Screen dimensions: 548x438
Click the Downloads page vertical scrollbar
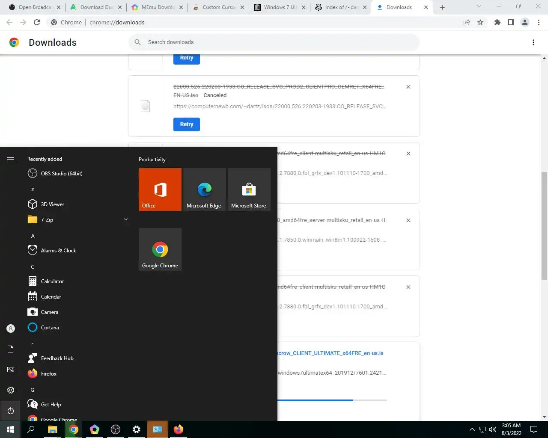pyautogui.click(x=544, y=226)
